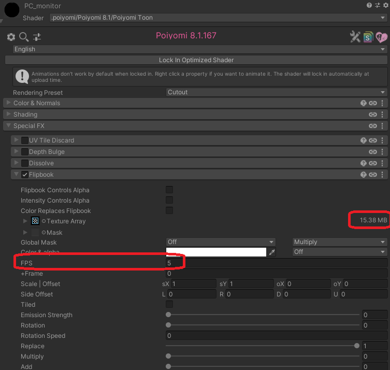Click the FPS value field
Image resolution: width=390 pixels, height=370 pixels.
tap(277, 263)
